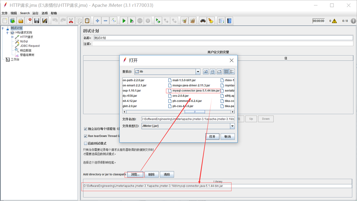
Task: Open the 查找 lib folder dropdown
Action: pyautogui.click(x=198, y=72)
